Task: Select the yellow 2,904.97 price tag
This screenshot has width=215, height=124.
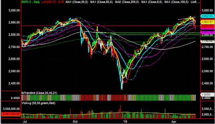Action: tap(207, 22)
